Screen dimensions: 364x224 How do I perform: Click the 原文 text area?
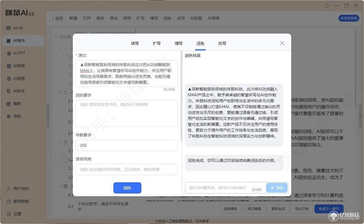tap(126, 73)
